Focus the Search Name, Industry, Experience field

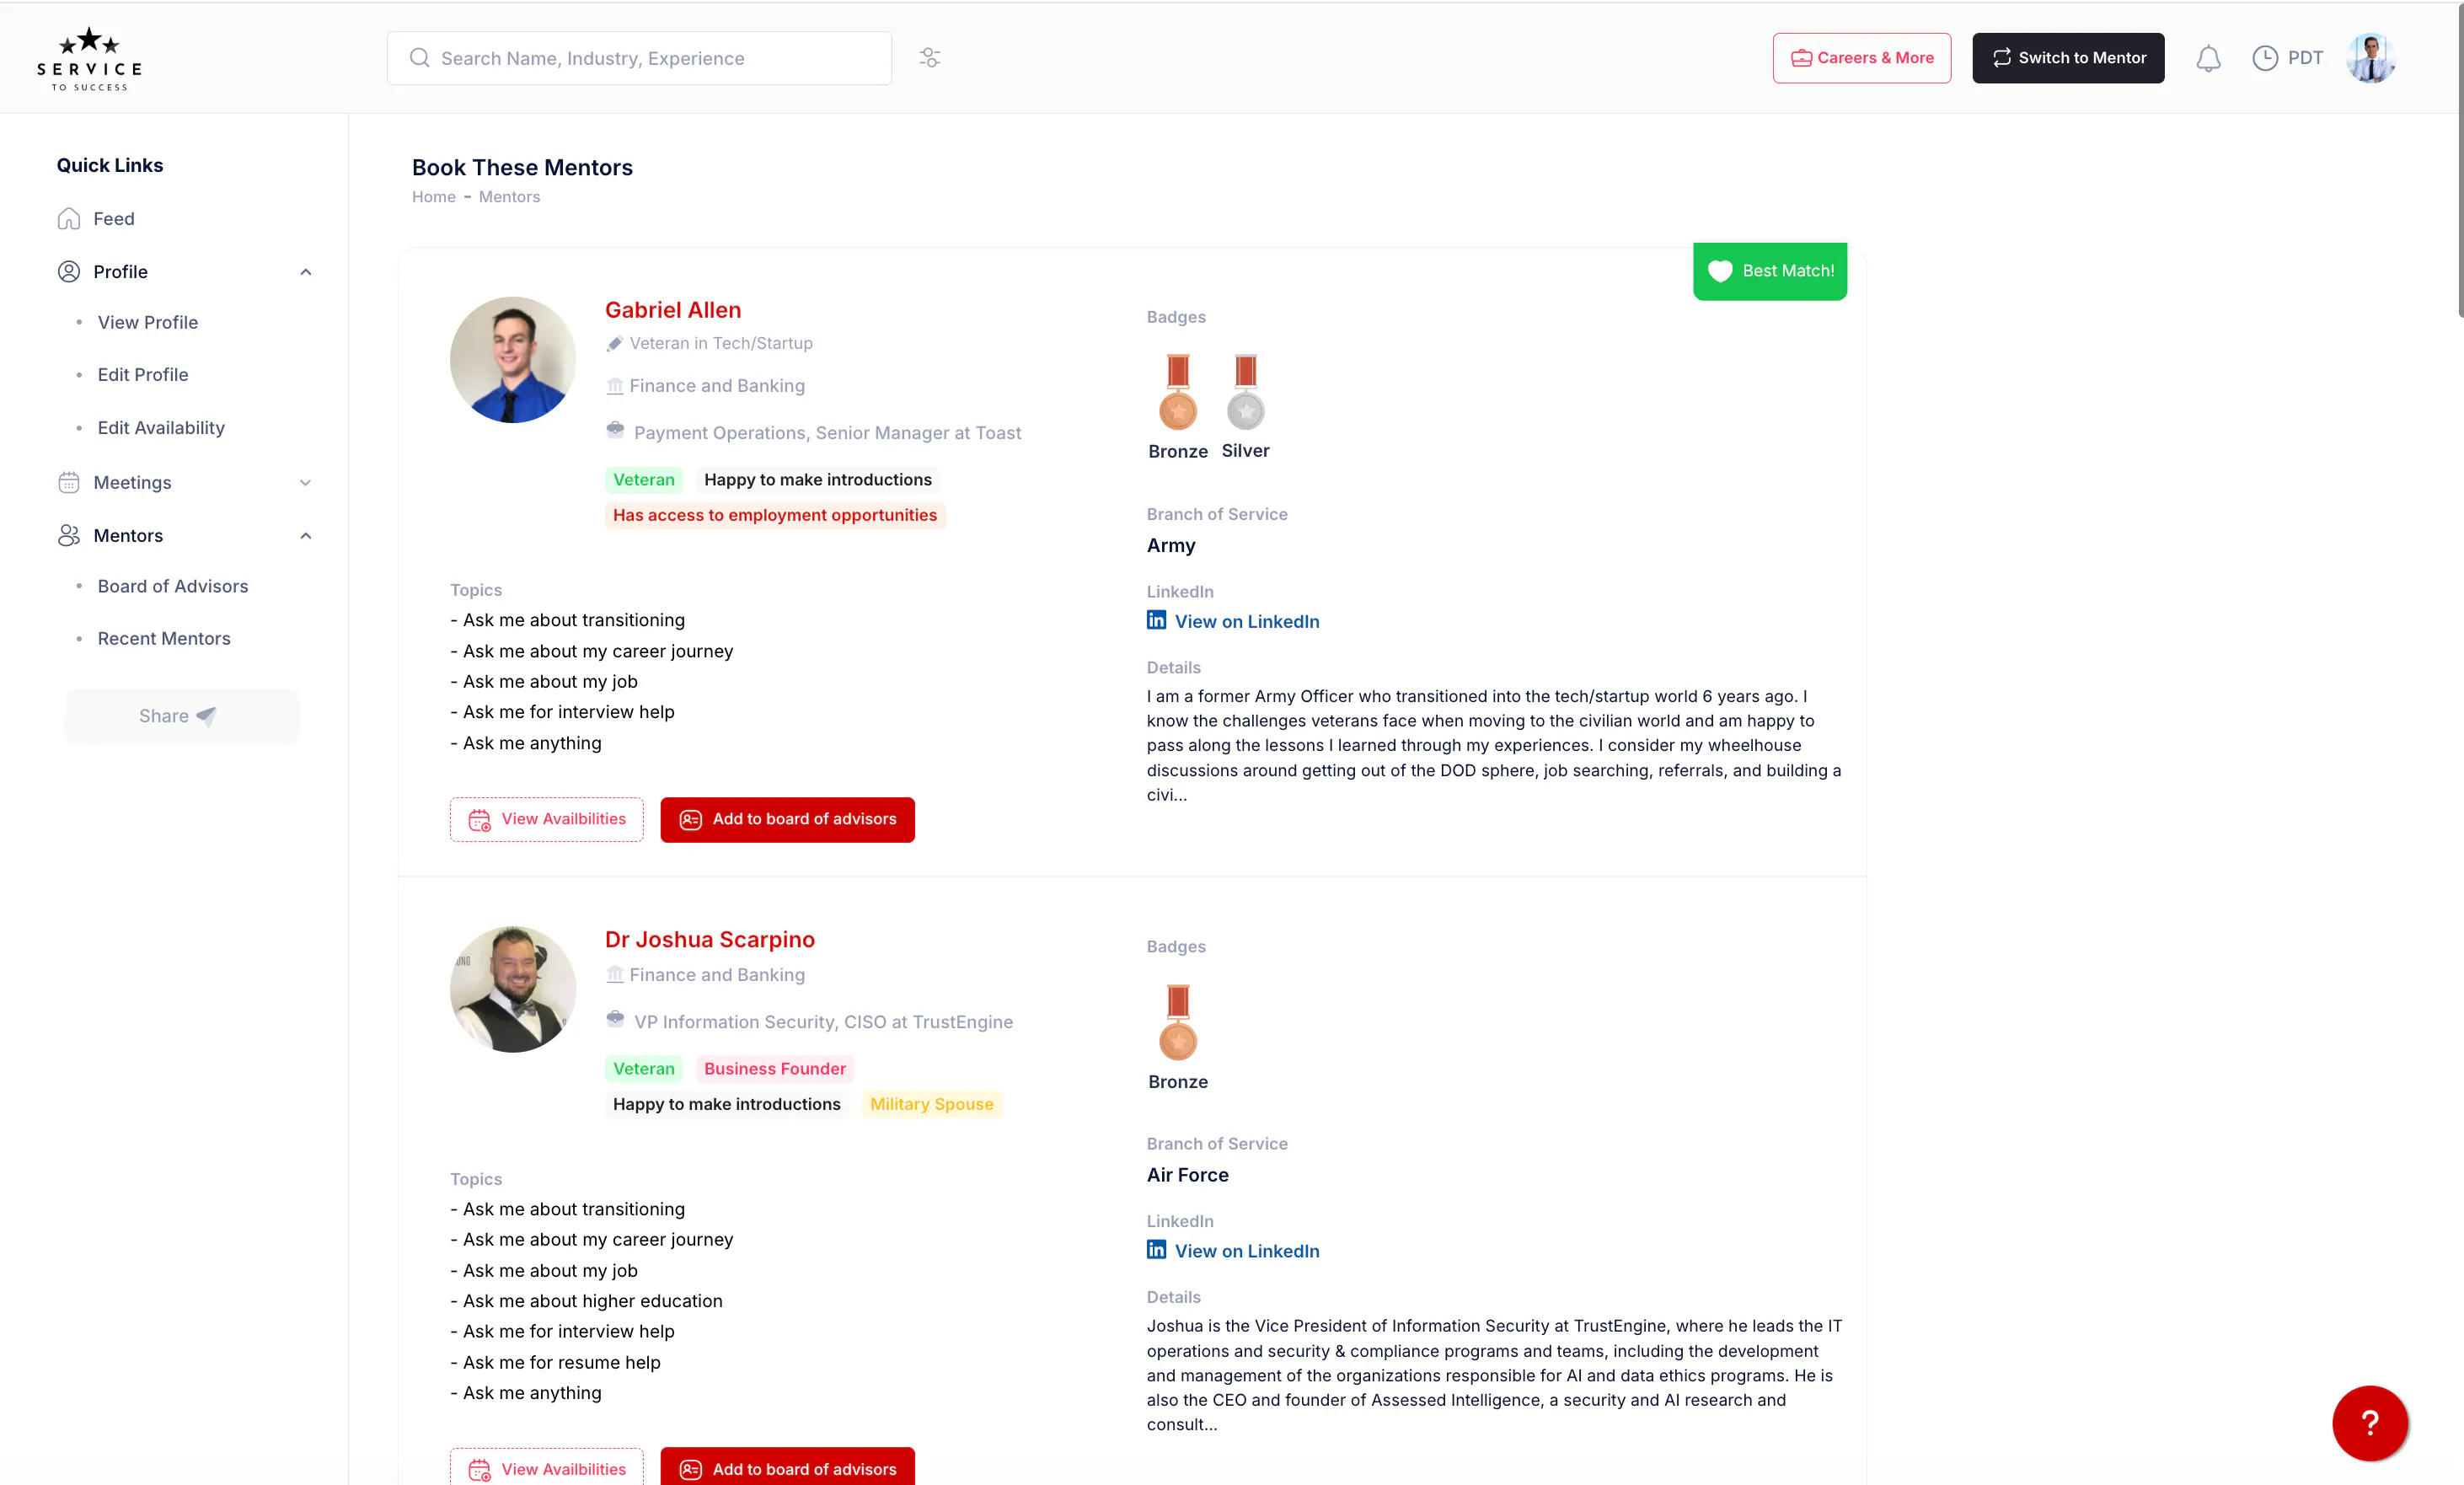coord(639,58)
